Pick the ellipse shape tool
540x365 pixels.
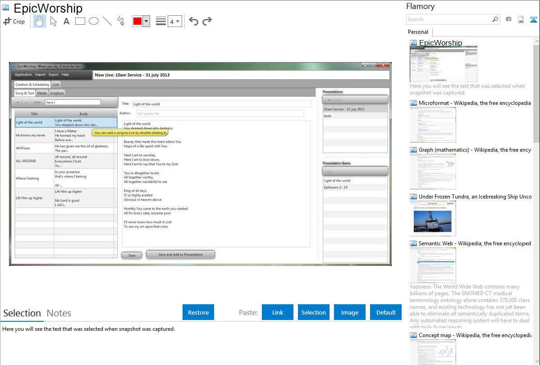tap(94, 21)
